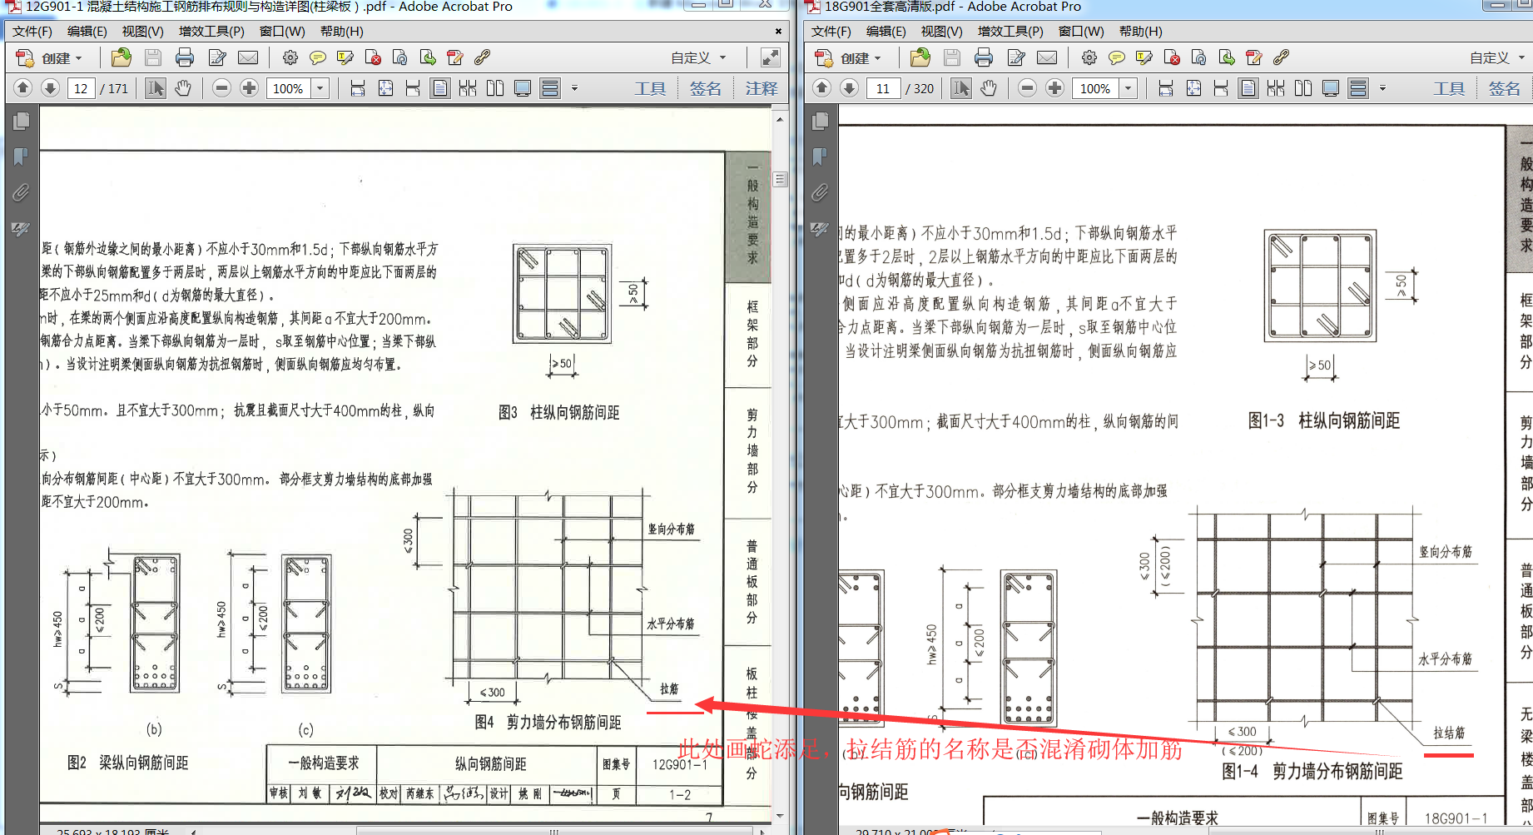Click scroll down arrow in left window
This screenshot has height=835, width=1533.
click(780, 816)
